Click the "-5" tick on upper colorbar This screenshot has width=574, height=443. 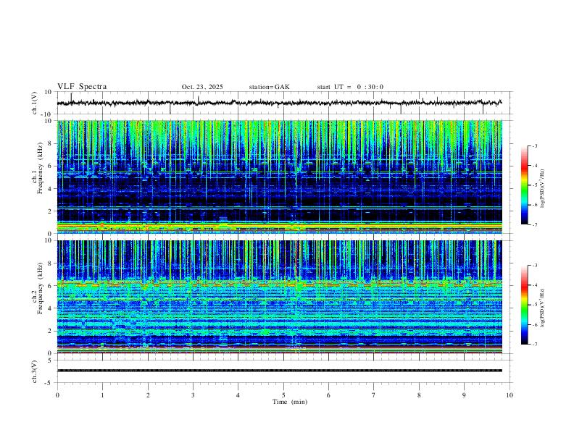click(x=534, y=185)
